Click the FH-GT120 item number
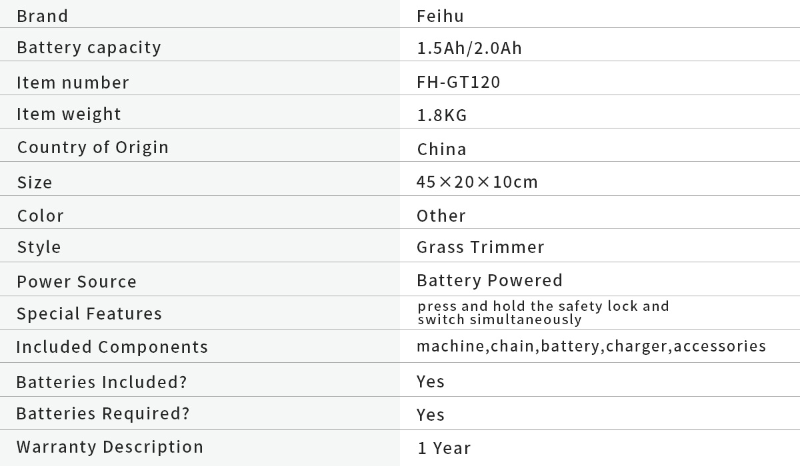The image size is (800, 466). point(458,82)
